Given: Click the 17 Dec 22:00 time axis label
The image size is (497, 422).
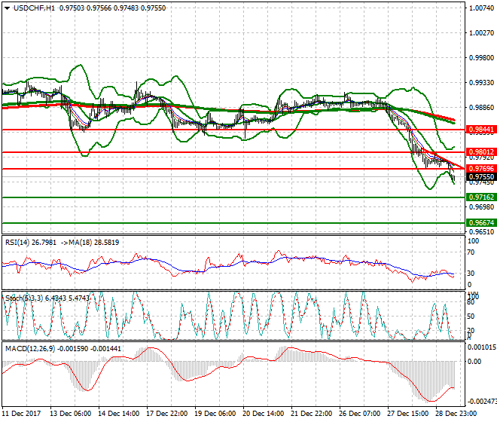Looking at the screenshot, I should point(166,414).
